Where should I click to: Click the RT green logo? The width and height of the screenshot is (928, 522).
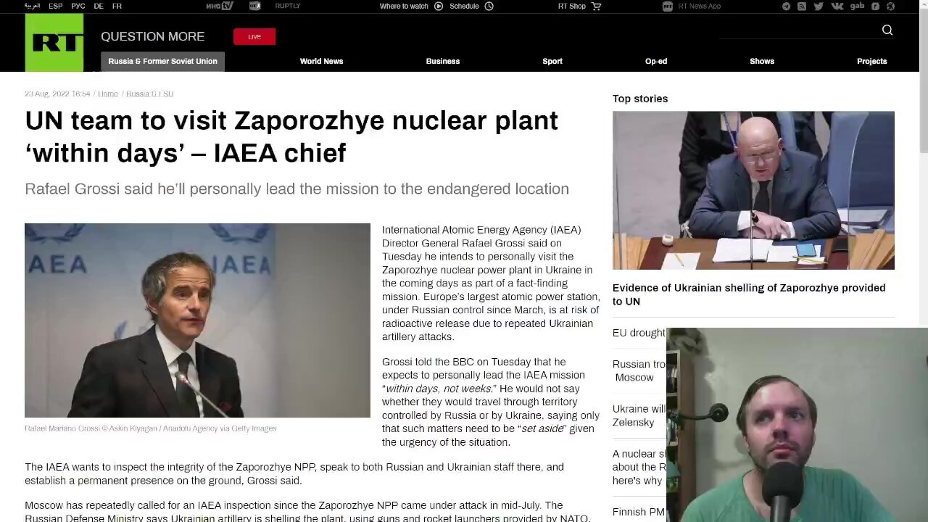[x=54, y=43]
